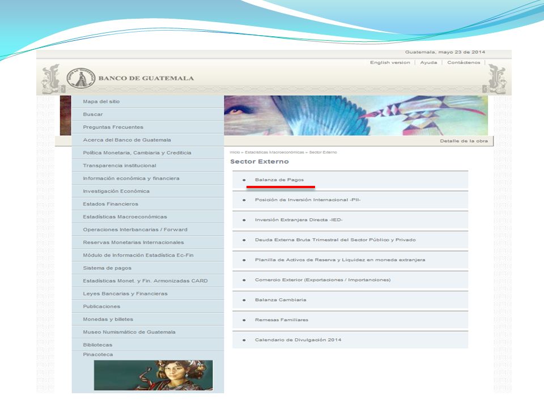The height and width of the screenshot is (408, 544).
Task: Select Museo Numismático de Guatemala
Action: pyautogui.click(x=148, y=333)
